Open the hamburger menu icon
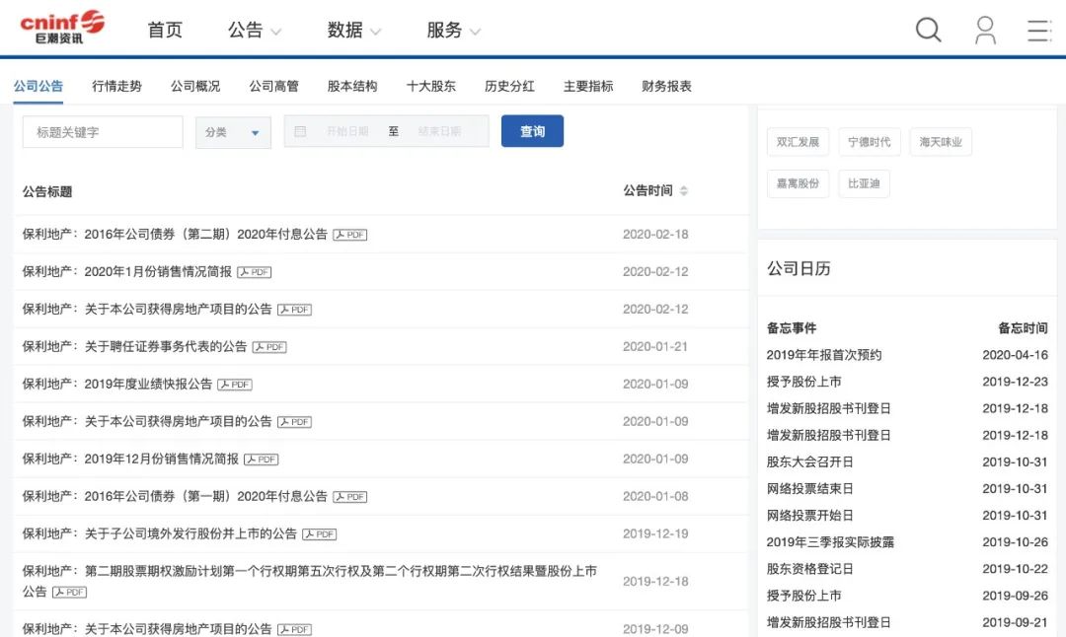The width and height of the screenshot is (1066, 637). click(x=1038, y=31)
